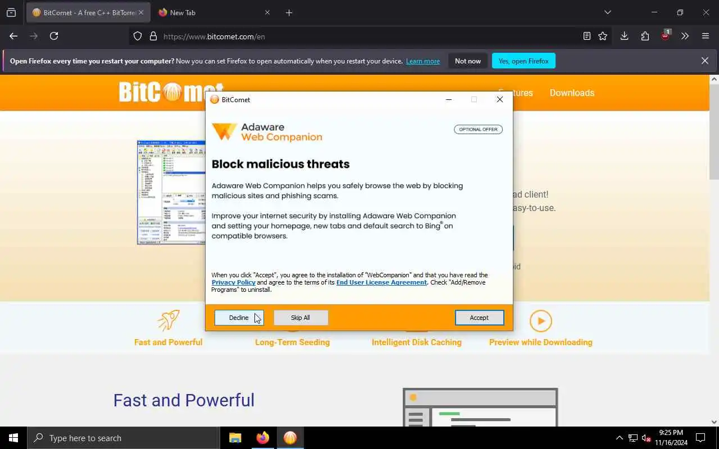Open the End User License Agreement link
Screen dimensions: 719x449
[381, 282]
